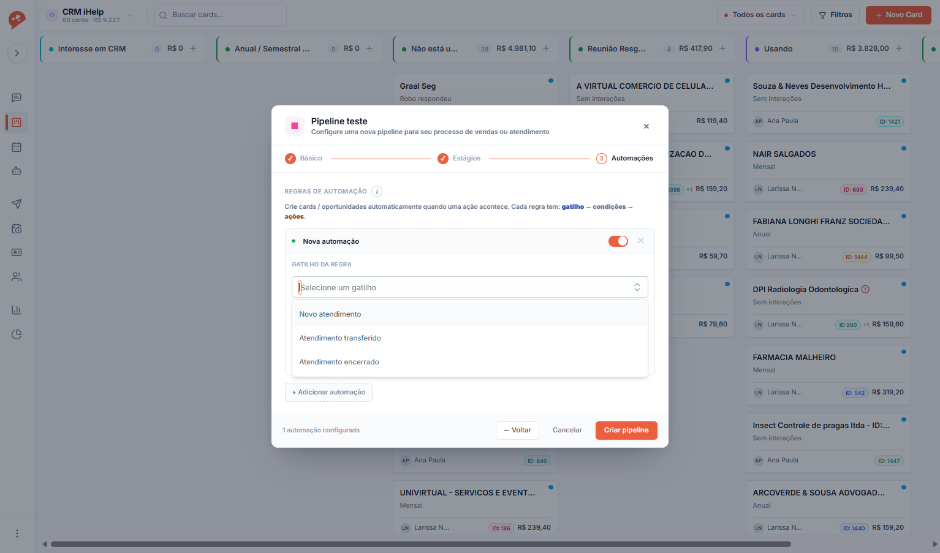Open the users group sidebar icon
This screenshot has width=940, height=553.
pos(17,277)
